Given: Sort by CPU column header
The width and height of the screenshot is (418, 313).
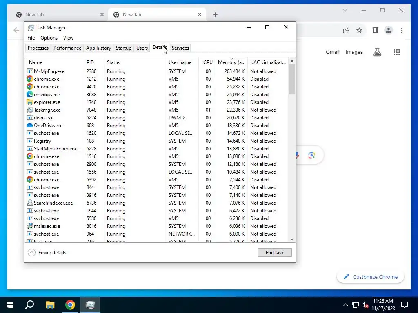Looking at the screenshot, I should [208, 62].
